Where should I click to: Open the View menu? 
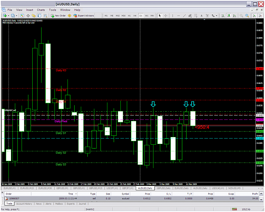pyautogui.click(x=19, y=10)
